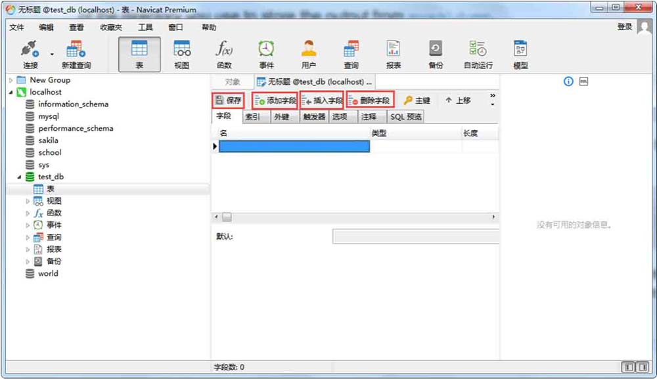This screenshot has height=379, width=657.
Task: Expand the New Group tree node
Action: 11,80
